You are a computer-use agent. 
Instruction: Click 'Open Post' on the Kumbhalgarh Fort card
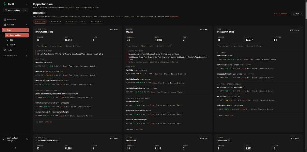(295, 138)
